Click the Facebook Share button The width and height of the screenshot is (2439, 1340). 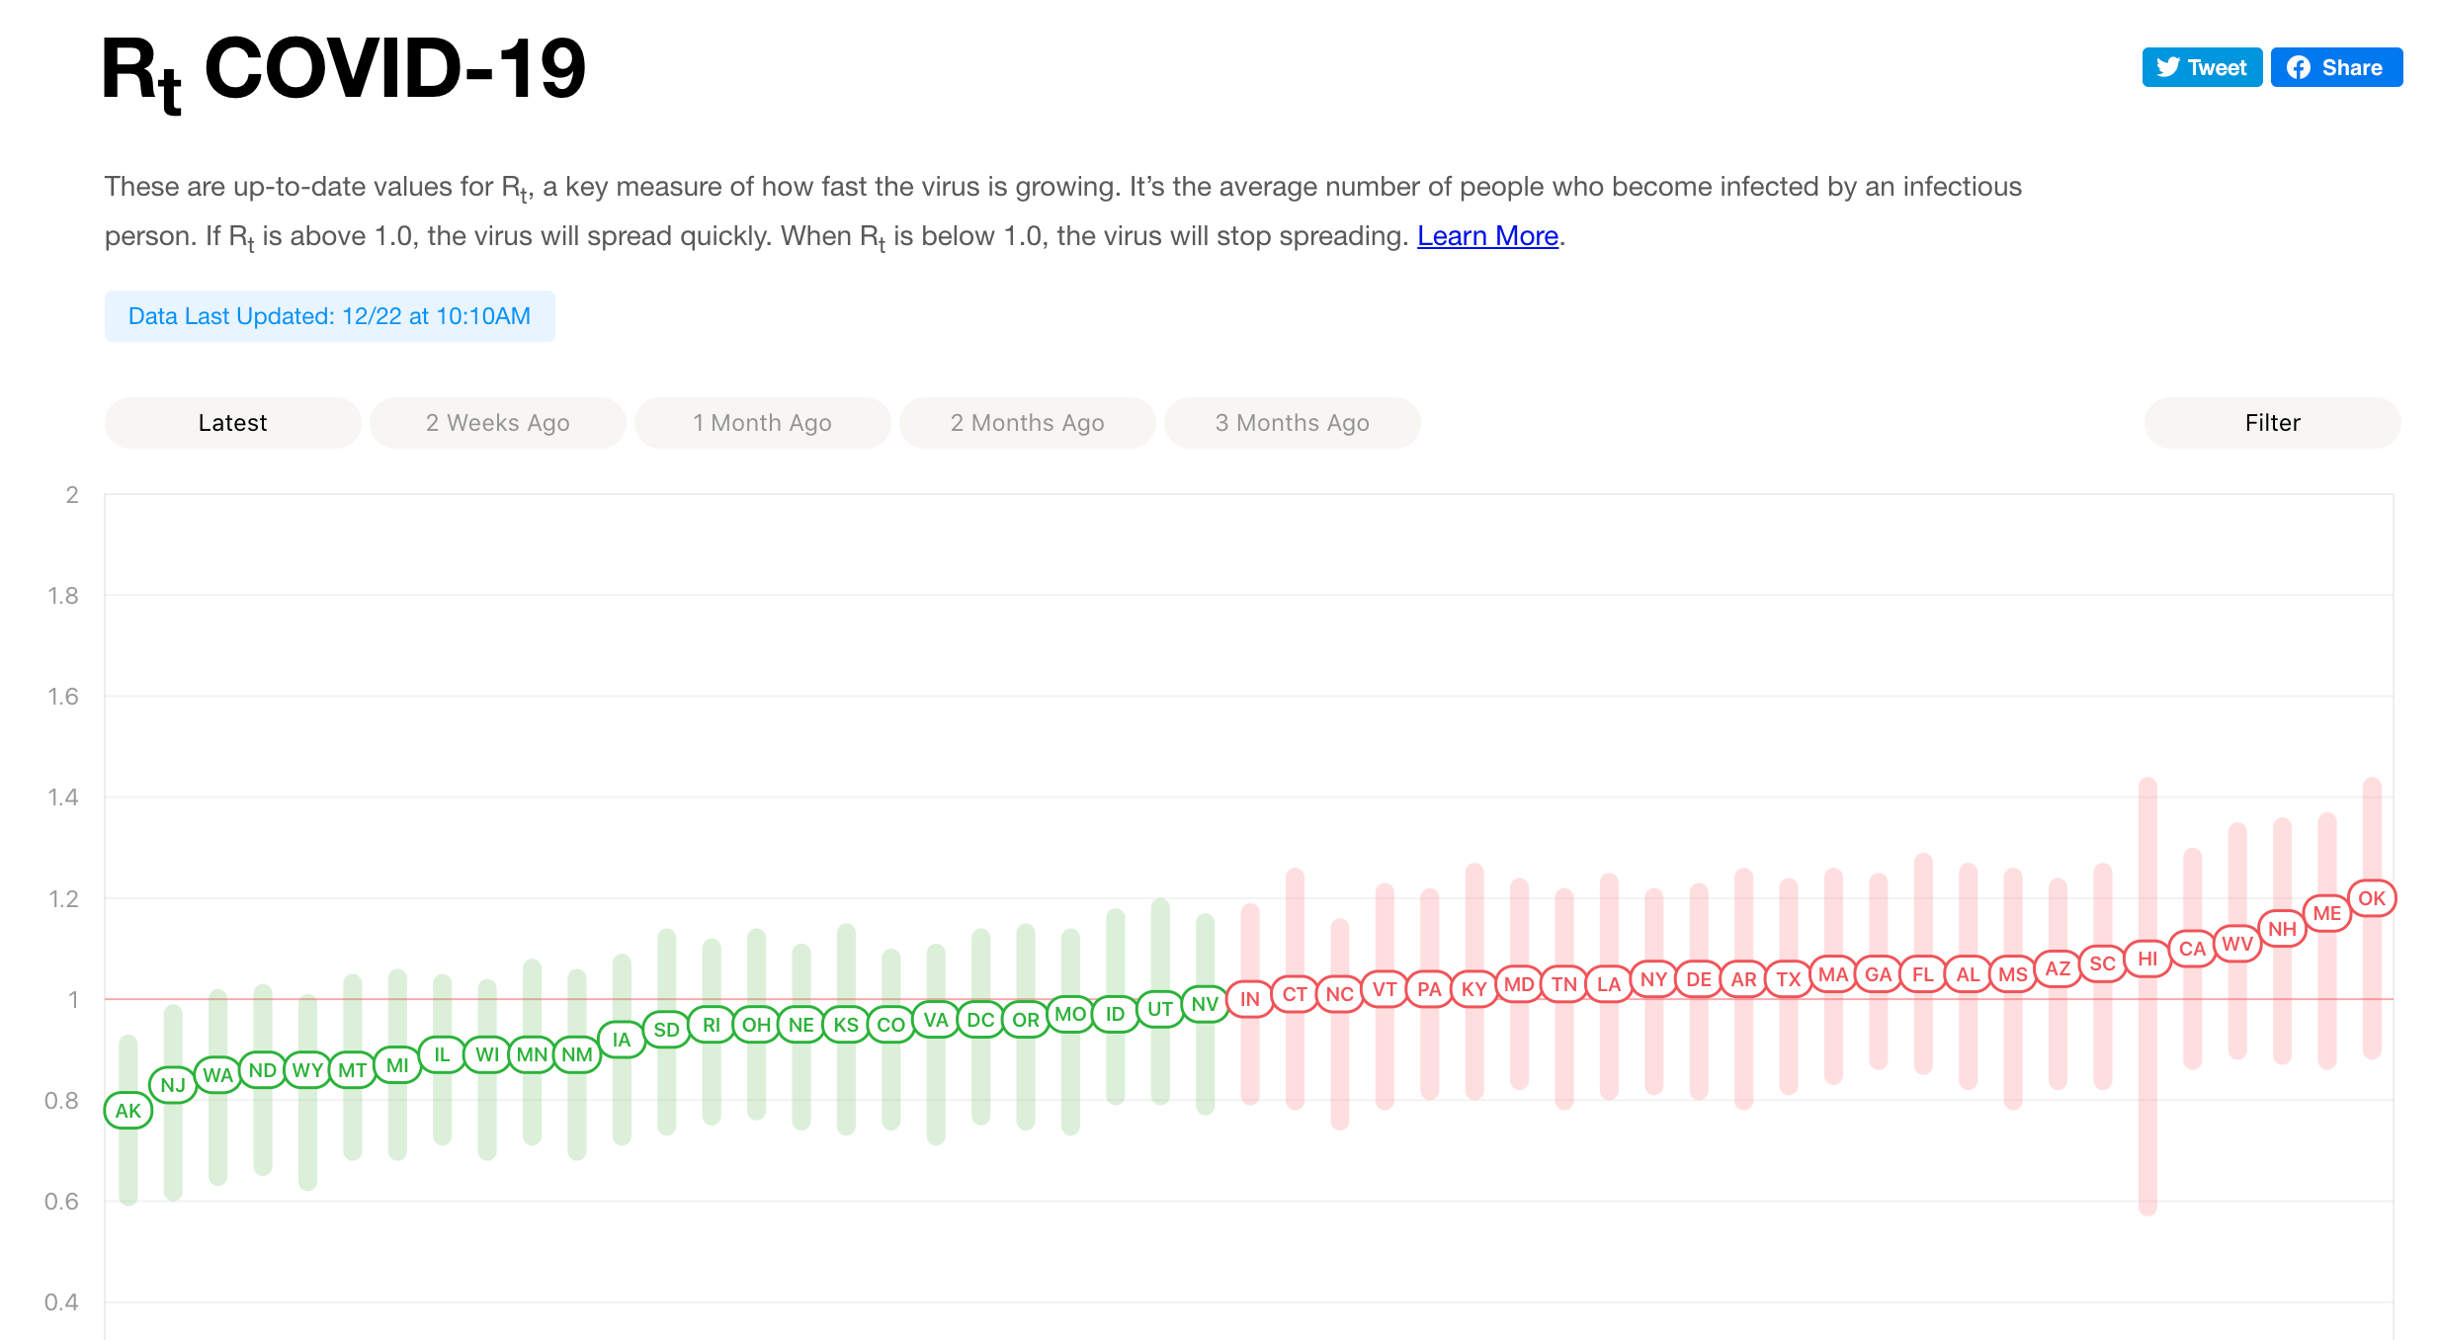tap(2335, 67)
